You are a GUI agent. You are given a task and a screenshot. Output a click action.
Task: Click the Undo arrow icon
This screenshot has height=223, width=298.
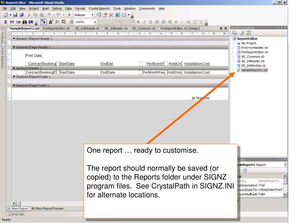click(x=49, y=15)
